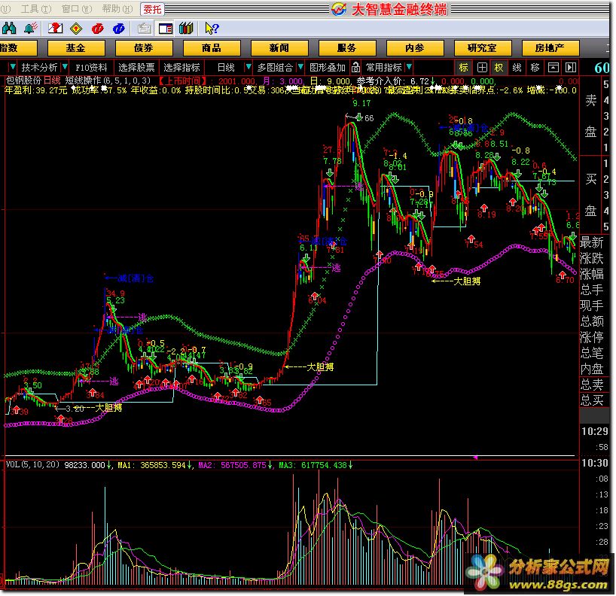The image size is (616, 596).
Task: Open the F10资料 button
Action: point(91,68)
